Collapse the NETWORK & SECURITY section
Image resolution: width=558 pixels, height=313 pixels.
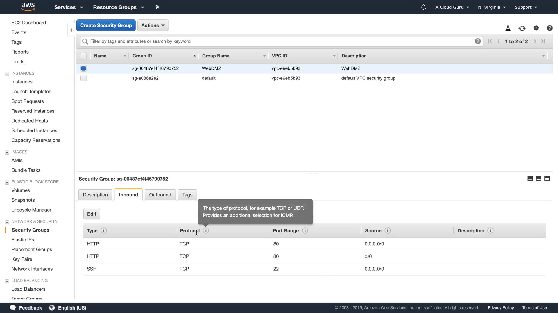point(7,222)
